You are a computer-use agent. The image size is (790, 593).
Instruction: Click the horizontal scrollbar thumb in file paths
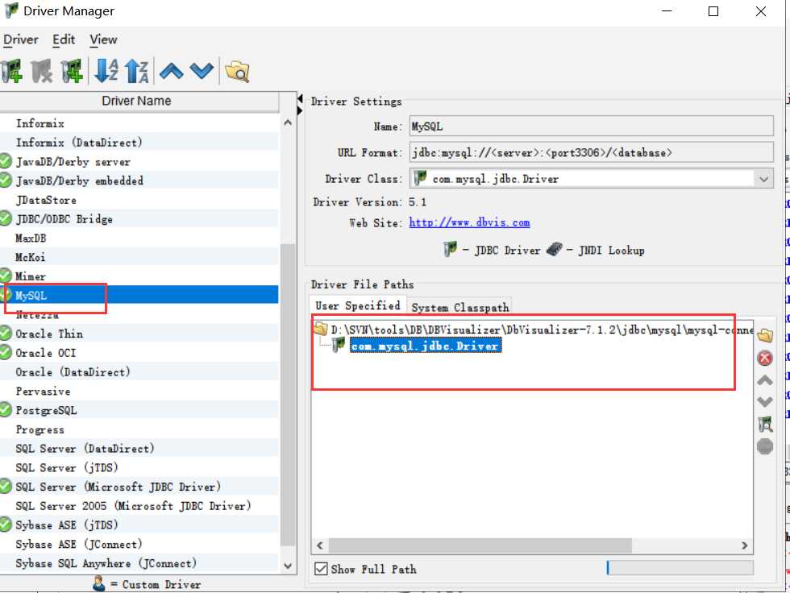480,545
